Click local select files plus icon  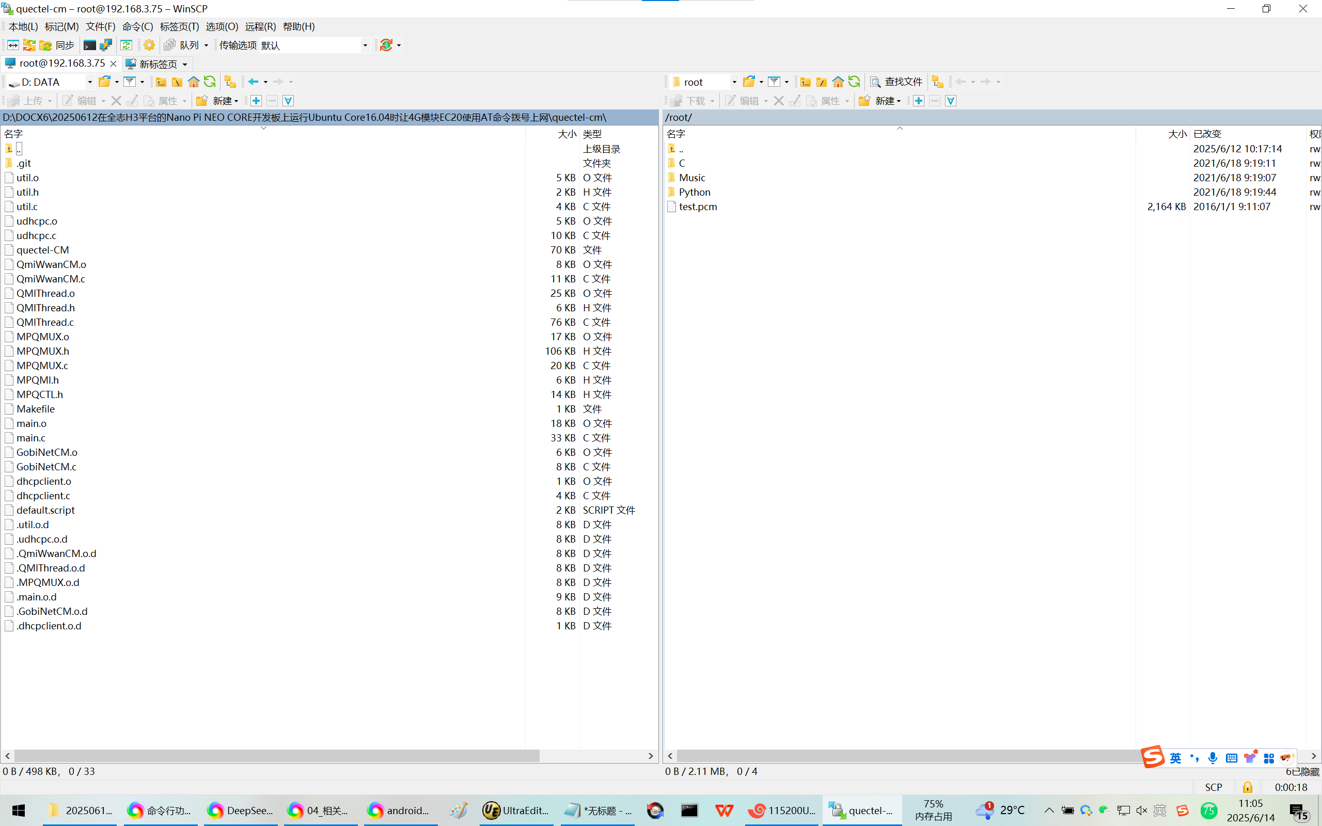coord(256,101)
